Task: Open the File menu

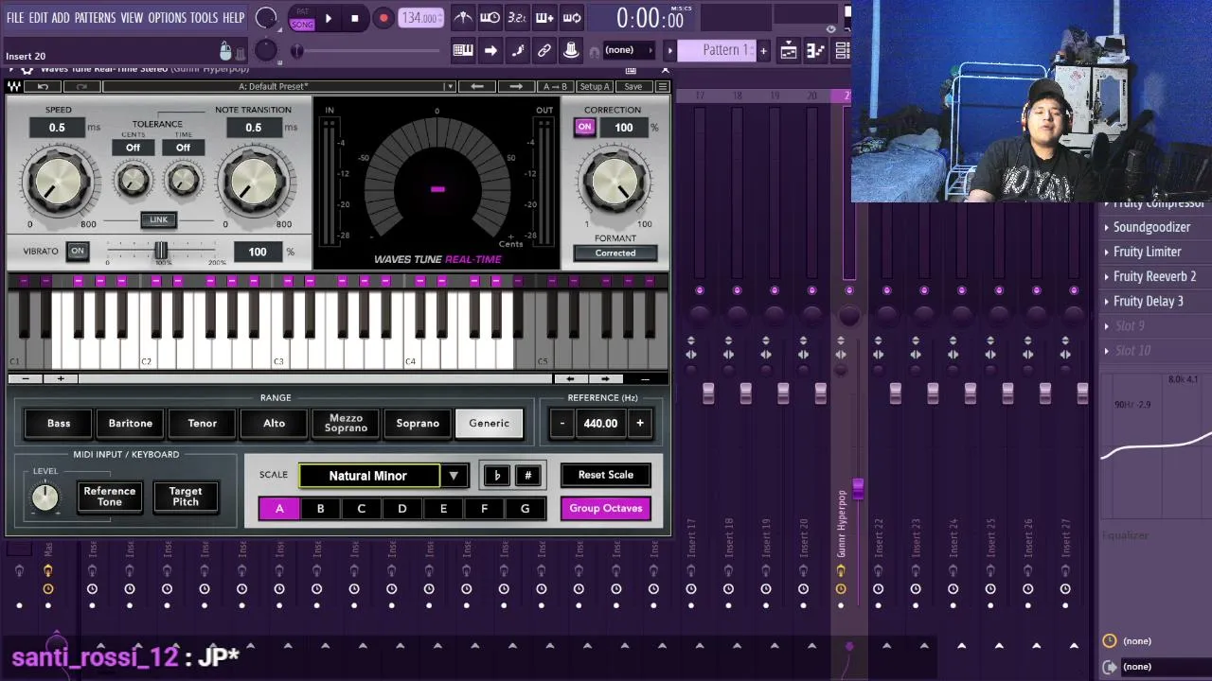Action: 15,18
